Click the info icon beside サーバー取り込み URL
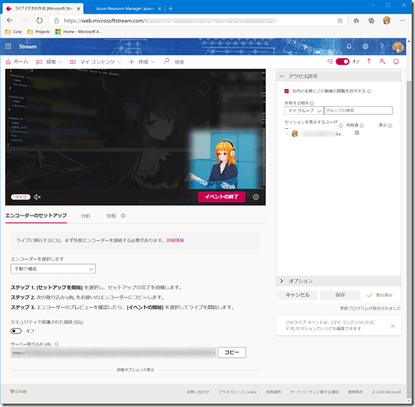This screenshot has width=415, height=407. coord(57,344)
